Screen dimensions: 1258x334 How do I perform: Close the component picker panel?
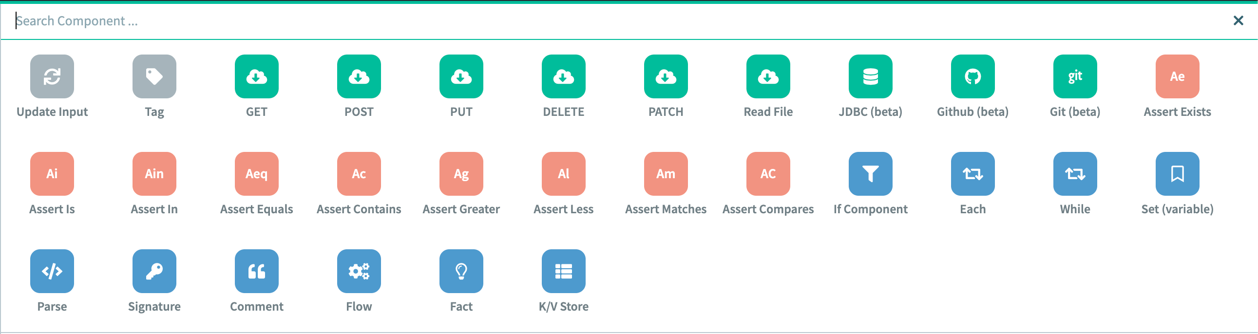click(1238, 20)
